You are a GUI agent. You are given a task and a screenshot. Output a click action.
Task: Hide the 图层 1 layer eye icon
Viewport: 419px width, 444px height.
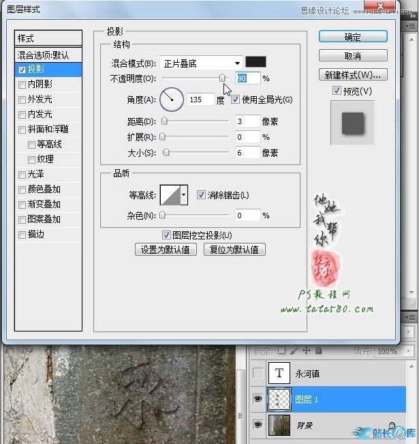pyautogui.click(x=256, y=400)
